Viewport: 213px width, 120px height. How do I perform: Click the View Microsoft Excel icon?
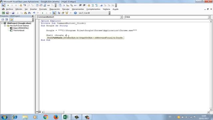pos(3,13)
